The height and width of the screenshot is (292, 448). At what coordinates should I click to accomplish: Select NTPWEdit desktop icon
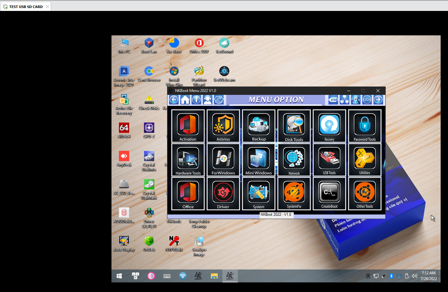[174, 244]
